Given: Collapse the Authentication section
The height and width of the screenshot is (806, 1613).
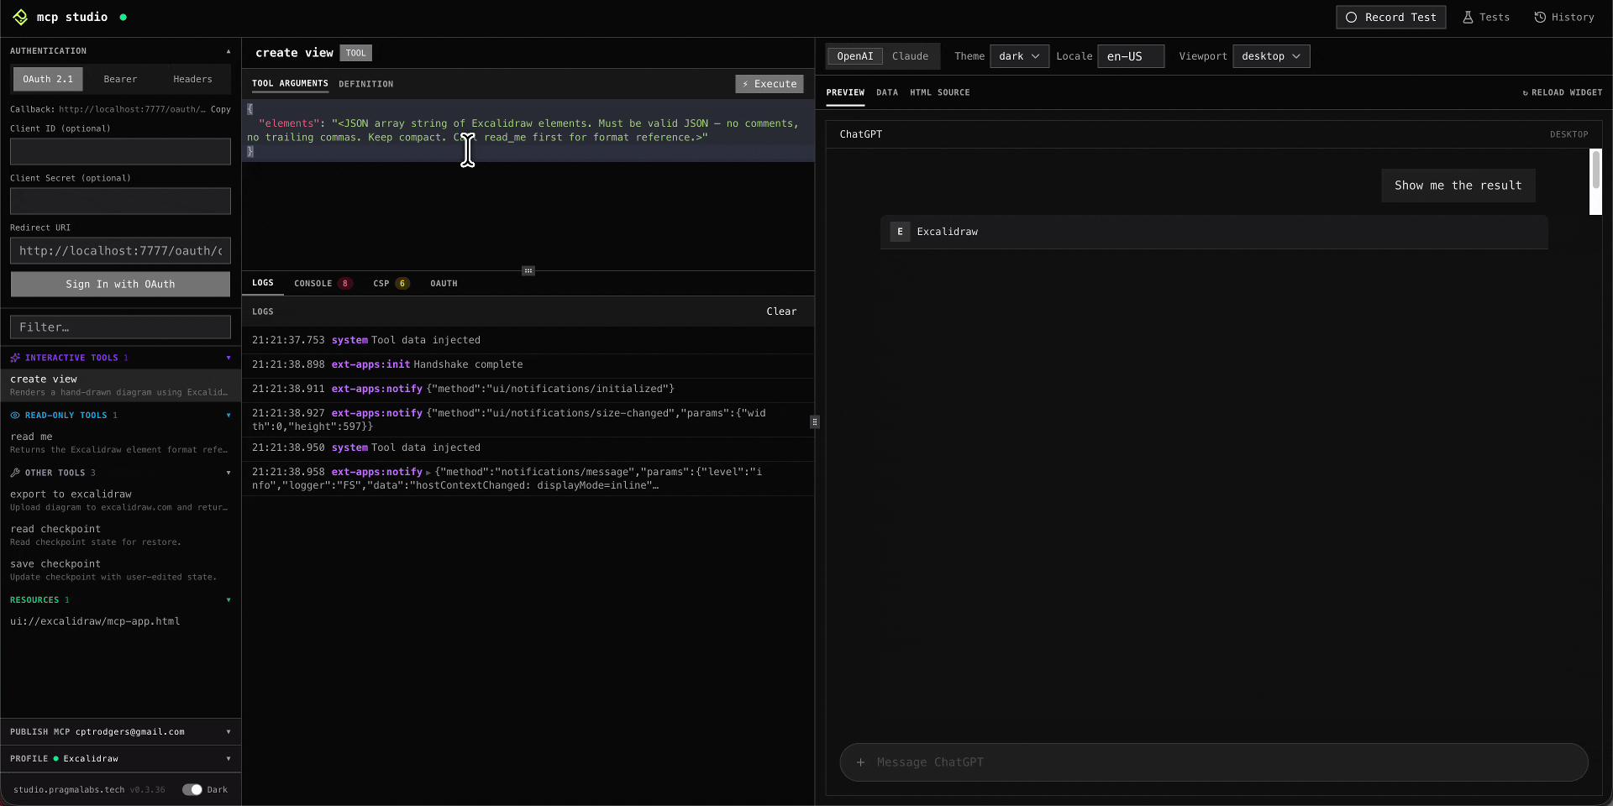Looking at the screenshot, I should (x=229, y=51).
